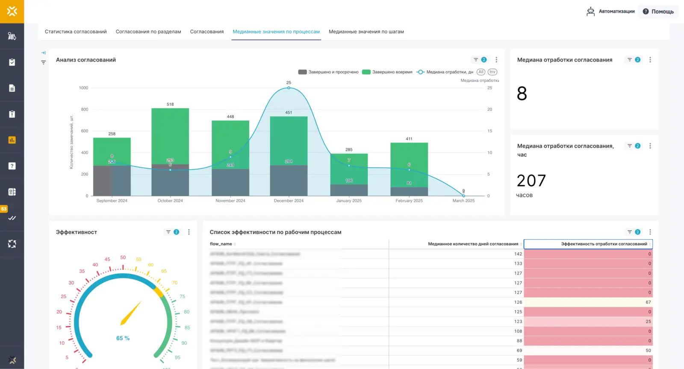Switch to Медианные значения по шагам tab
This screenshot has width=684, height=369.
tap(366, 32)
